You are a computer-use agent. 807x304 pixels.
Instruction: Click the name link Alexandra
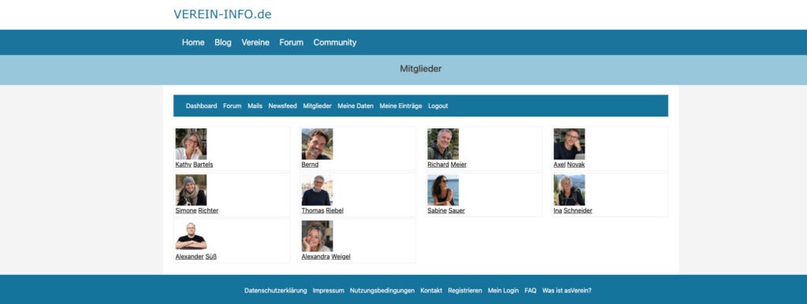pyautogui.click(x=315, y=257)
